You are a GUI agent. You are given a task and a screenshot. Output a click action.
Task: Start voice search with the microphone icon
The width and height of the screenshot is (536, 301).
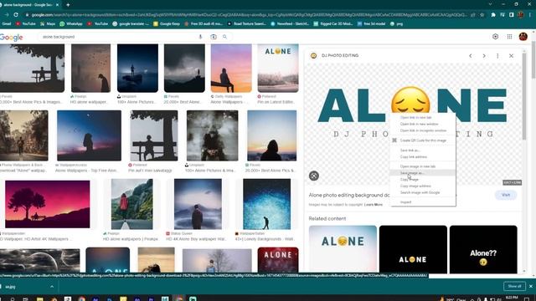[x=200, y=37]
